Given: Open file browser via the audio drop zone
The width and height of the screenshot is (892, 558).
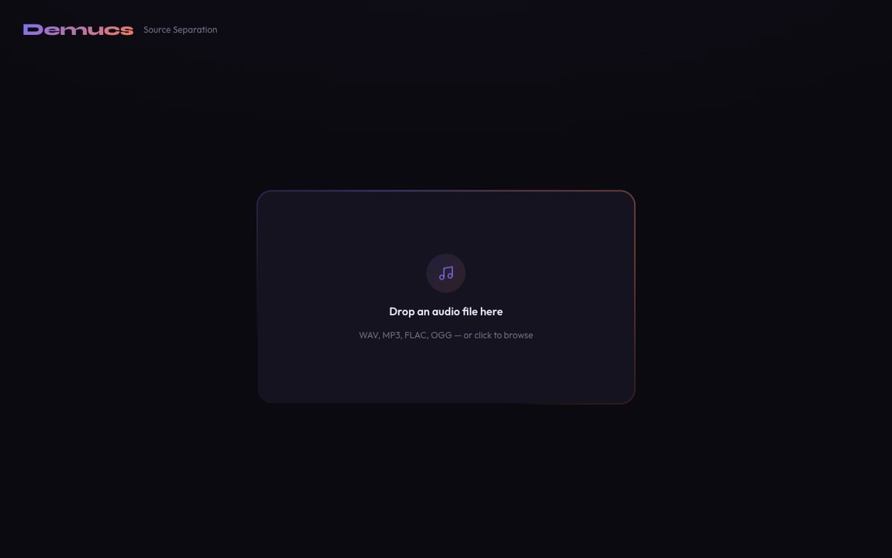Looking at the screenshot, I should pos(446,297).
